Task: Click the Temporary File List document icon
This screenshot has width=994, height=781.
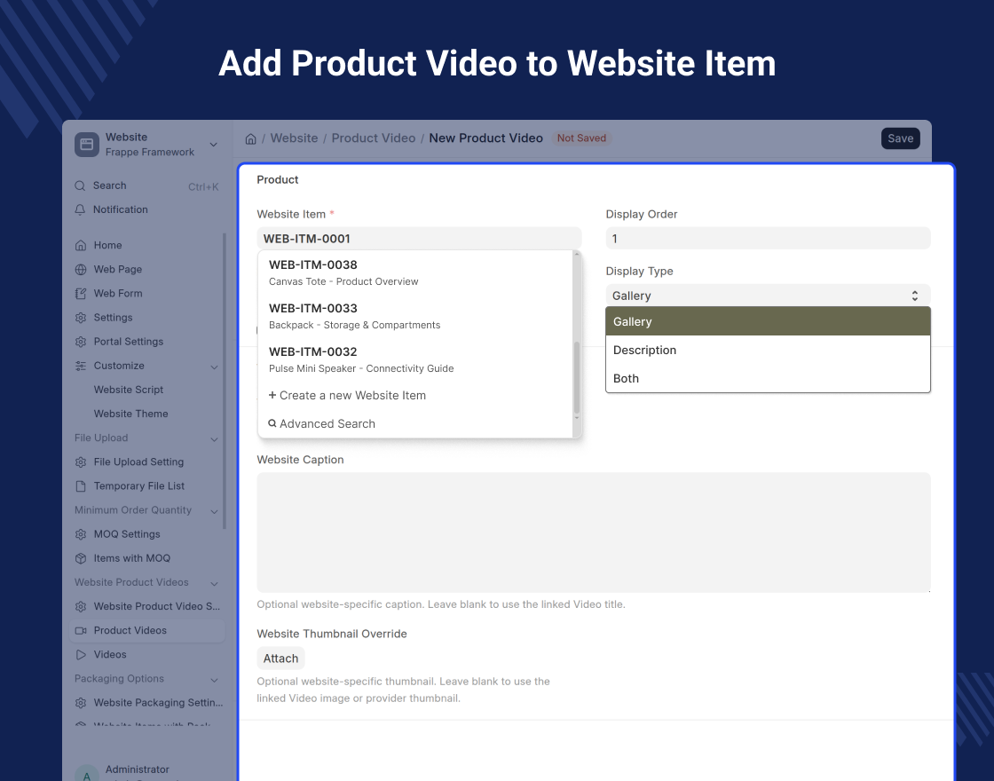Action: coord(81,486)
